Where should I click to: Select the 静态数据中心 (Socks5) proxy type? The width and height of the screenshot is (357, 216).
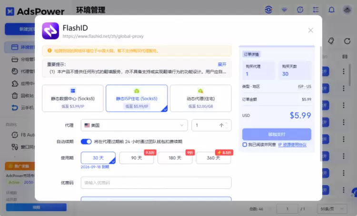pyautogui.click(x=73, y=98)
